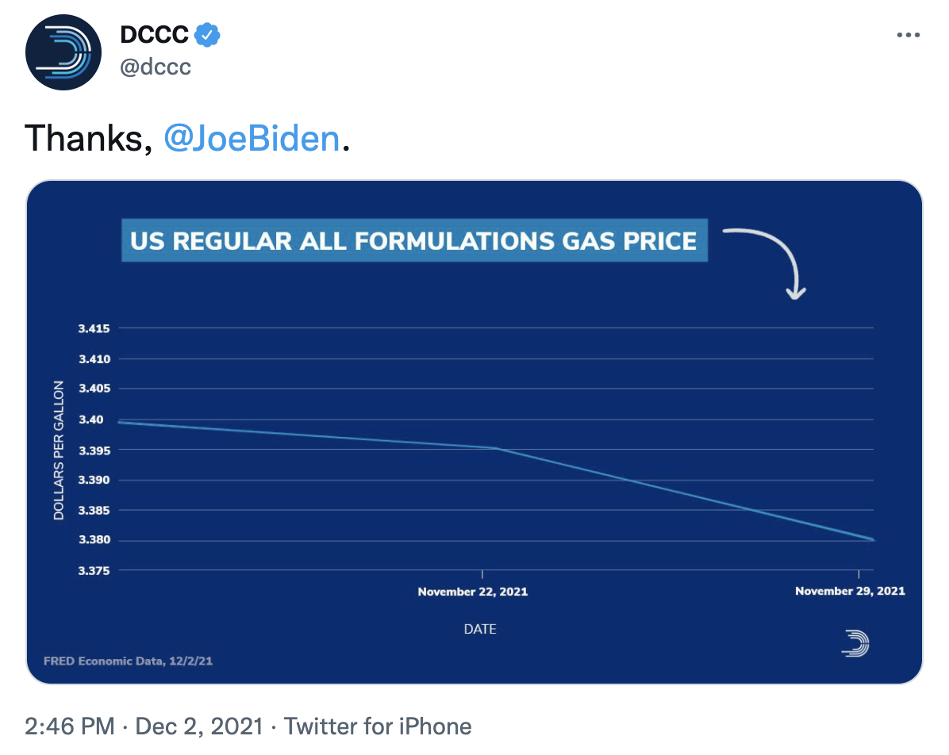This screenshot has width=949, height=755.
Task: Click the DCCC logo watermark in chart
Action: (855, 643)
